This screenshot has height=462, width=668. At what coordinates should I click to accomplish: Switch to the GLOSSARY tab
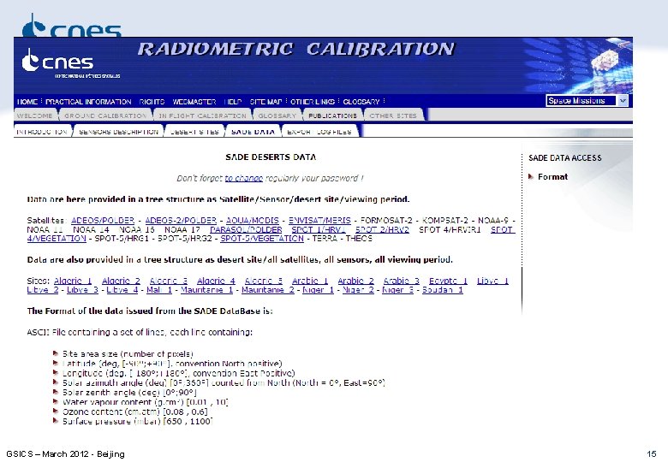(x=277, y=115)
